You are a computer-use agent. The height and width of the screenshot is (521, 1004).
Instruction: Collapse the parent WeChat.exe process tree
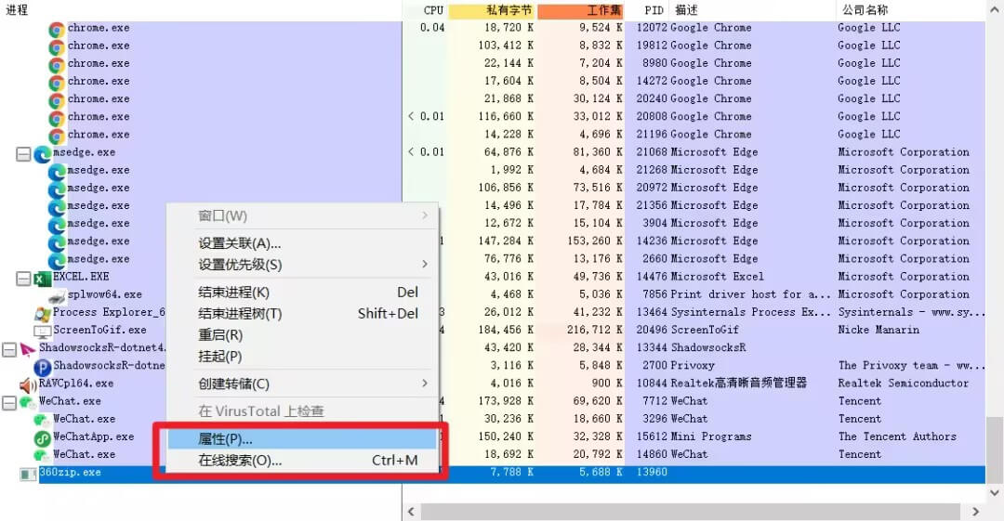tap(8, 402)
